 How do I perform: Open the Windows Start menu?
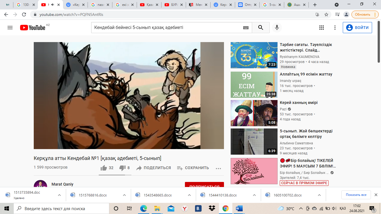pos(7,208)
